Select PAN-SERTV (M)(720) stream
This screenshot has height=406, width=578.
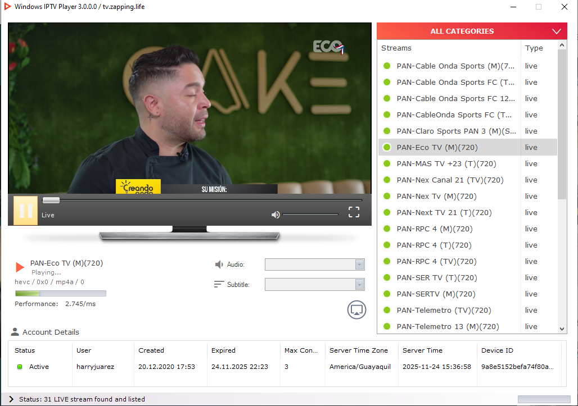(467, 294)
